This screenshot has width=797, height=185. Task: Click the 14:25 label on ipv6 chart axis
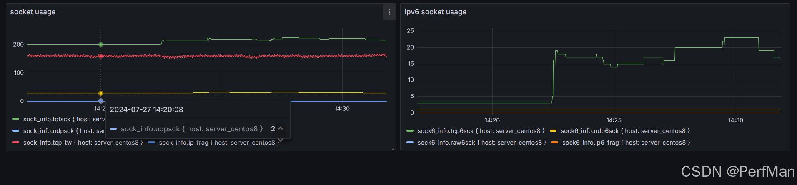[x=614, y=120]
